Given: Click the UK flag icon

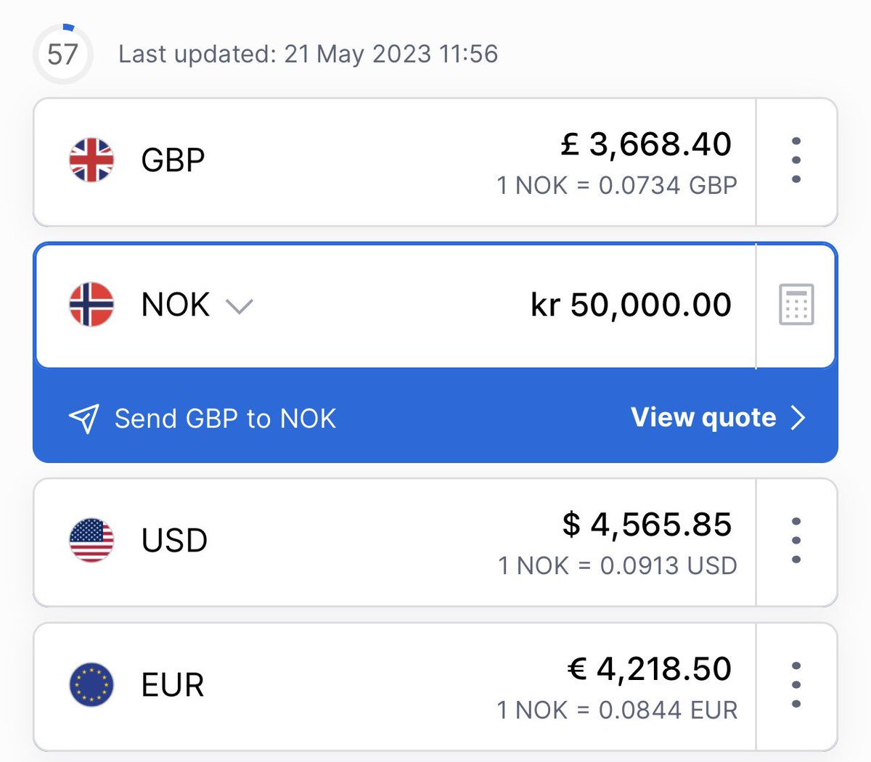Looking at the screenshot, I should coord(91,160).
